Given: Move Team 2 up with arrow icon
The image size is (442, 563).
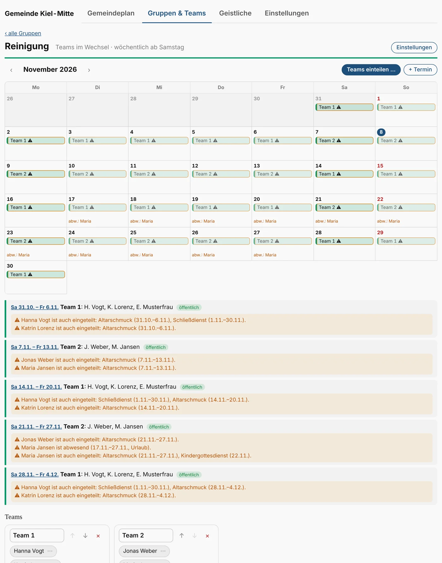Looking at the screenshot, I should coord(182,536).
